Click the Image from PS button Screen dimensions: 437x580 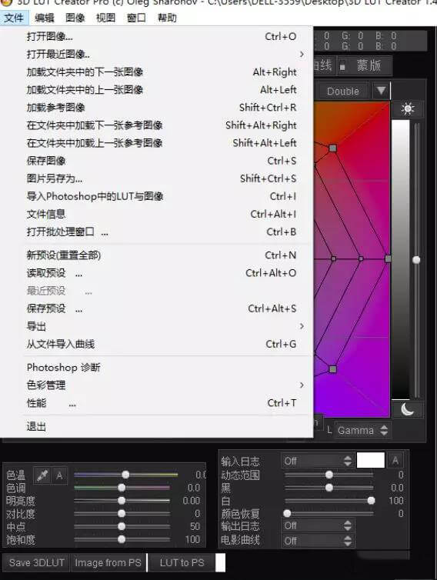tap(108, 562)
